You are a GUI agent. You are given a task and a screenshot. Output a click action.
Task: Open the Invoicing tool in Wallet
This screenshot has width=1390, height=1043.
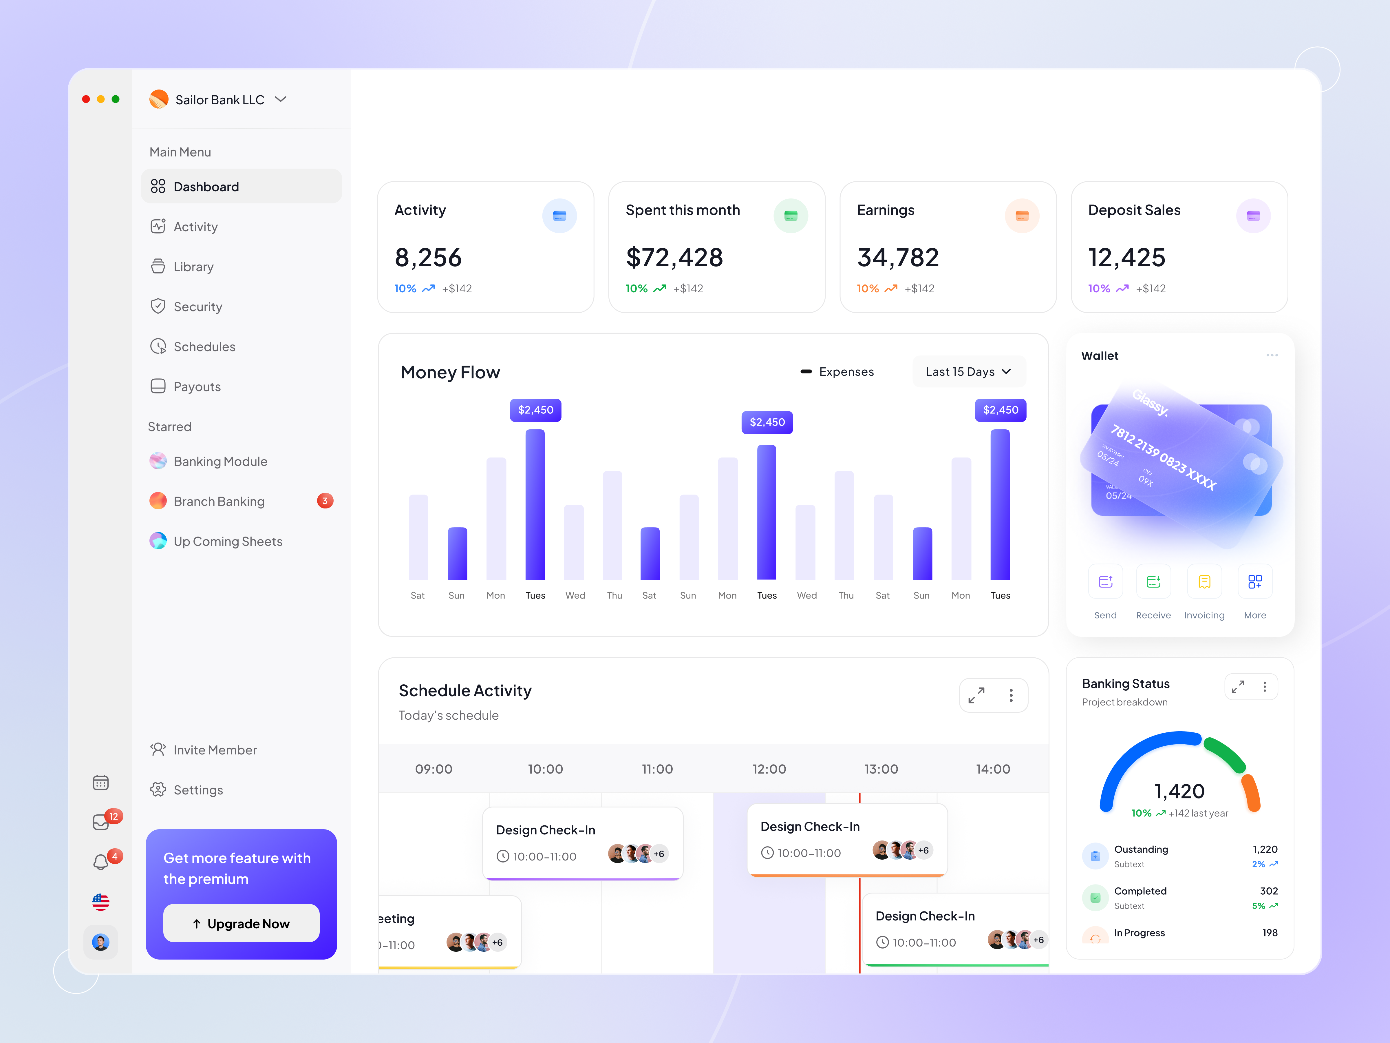[1204, 581]
